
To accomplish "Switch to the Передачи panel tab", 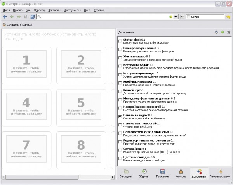I will 162,173.
